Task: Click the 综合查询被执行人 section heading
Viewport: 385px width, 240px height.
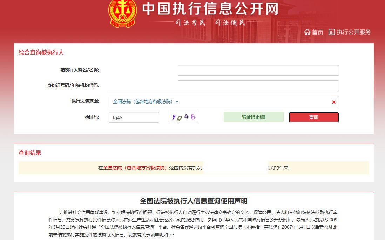Action: tap(41, 53)
